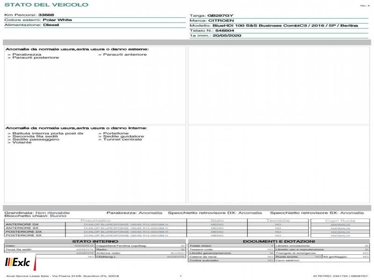Select the Marca value CITROEN

coord(221,21)
